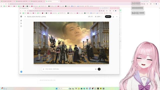Screen dimensions: 160x90
Task: Expand the dropdown beside the edit button
Action: tap(98, 16)
